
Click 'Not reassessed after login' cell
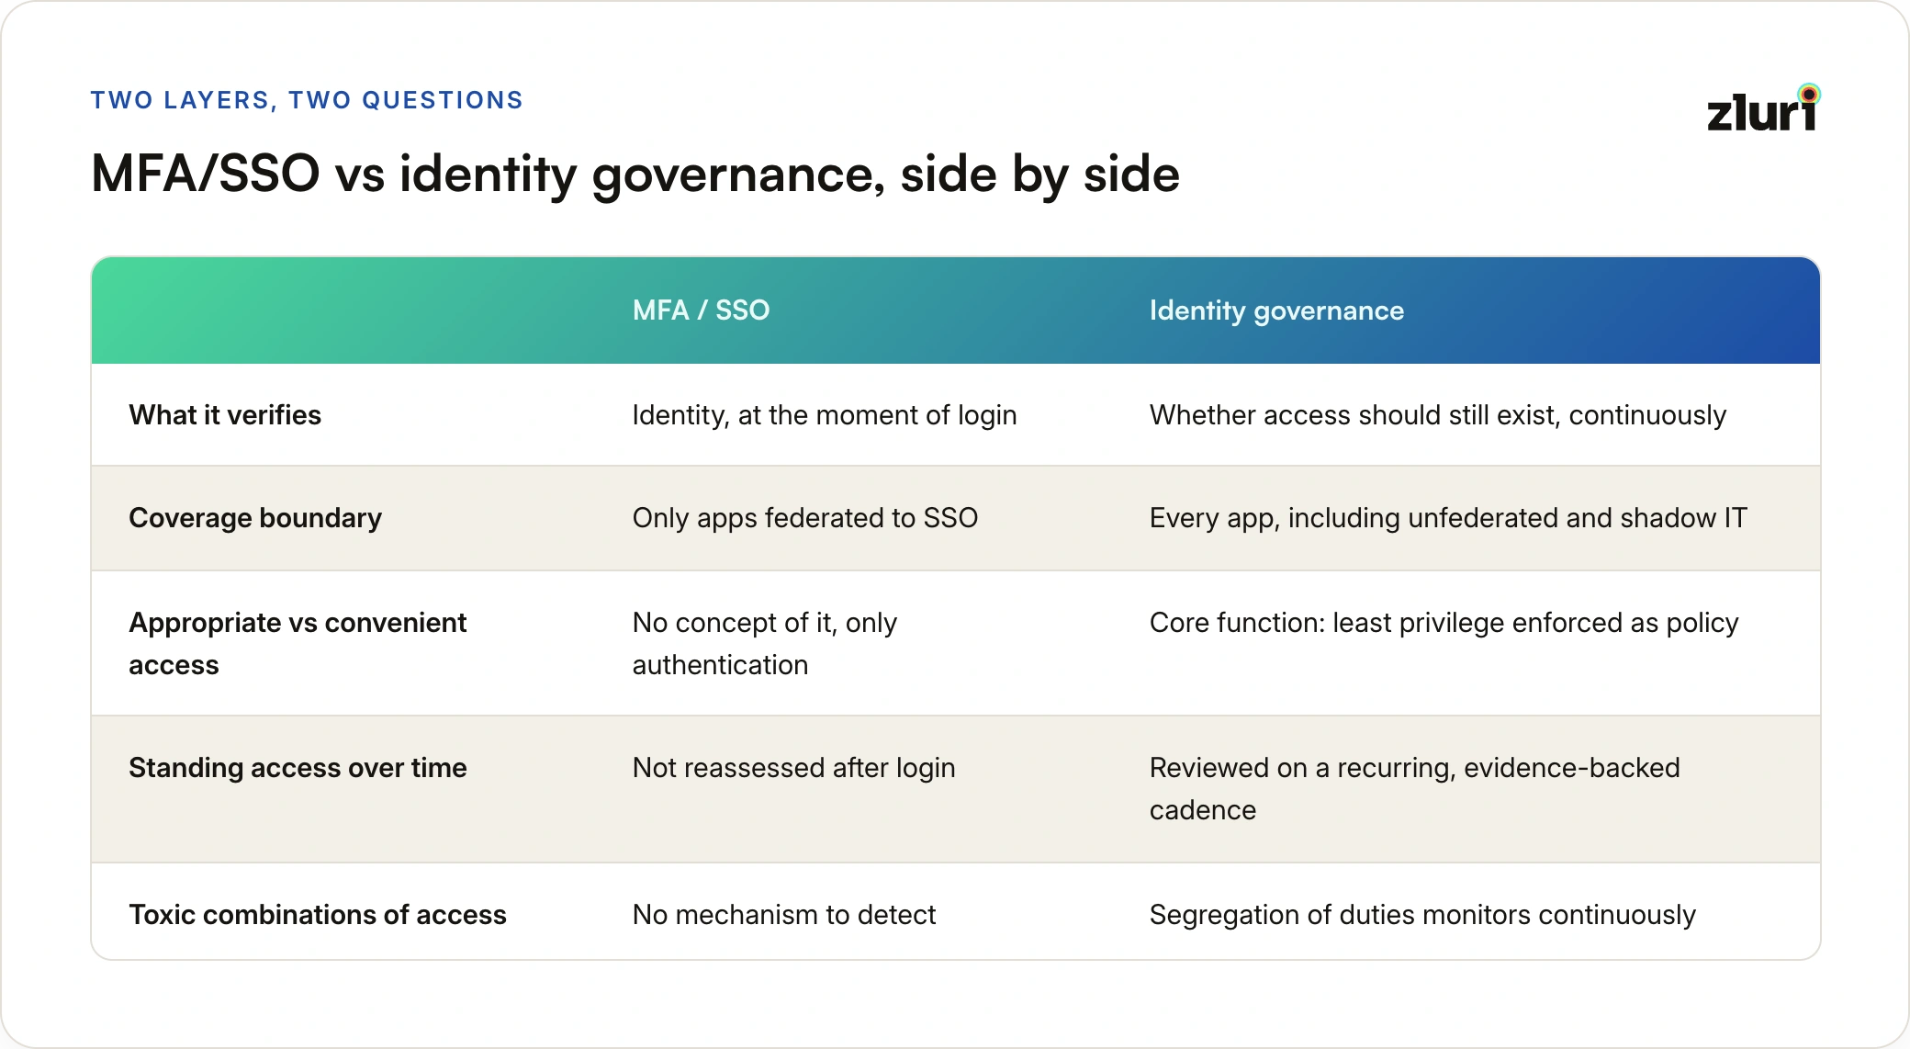point(794,768)
